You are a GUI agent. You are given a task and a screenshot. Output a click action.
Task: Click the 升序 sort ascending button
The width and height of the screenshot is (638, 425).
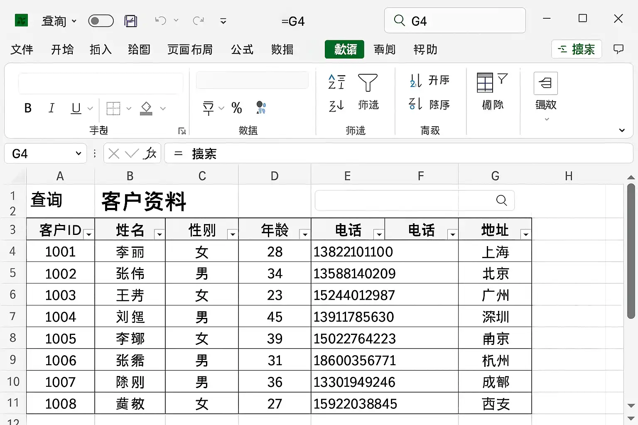pos(429,80)
